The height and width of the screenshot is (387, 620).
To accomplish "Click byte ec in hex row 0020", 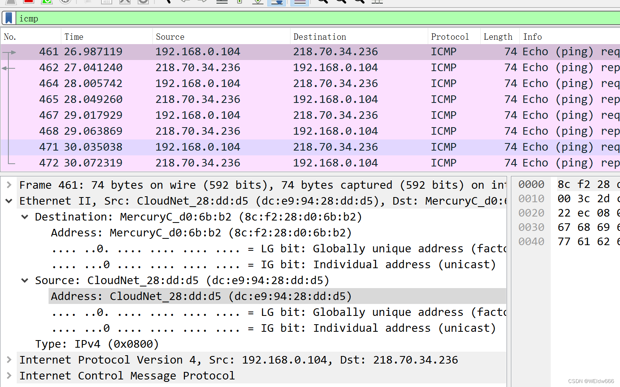I will (584, 213).
